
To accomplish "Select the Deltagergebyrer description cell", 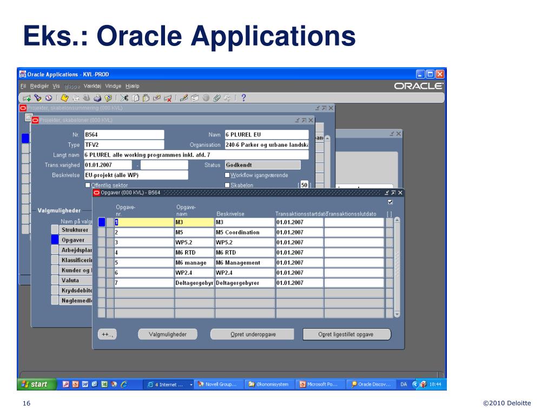I will pos(245,283).
